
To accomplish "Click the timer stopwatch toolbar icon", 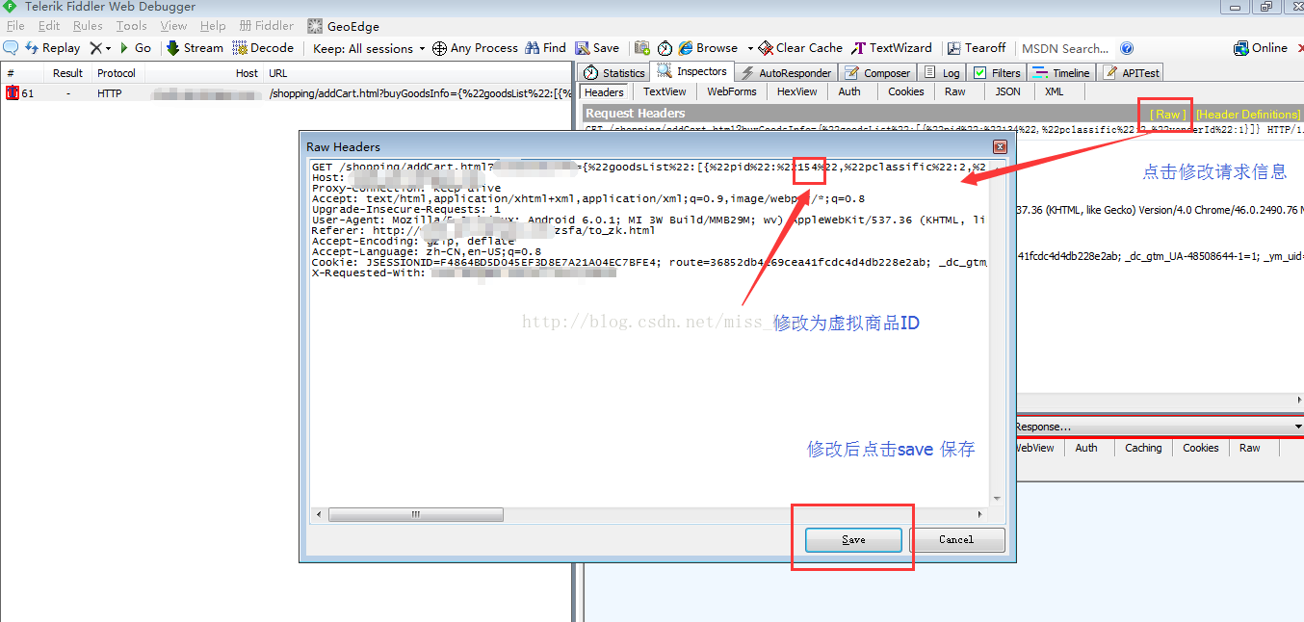I will (x=665, y=47).
